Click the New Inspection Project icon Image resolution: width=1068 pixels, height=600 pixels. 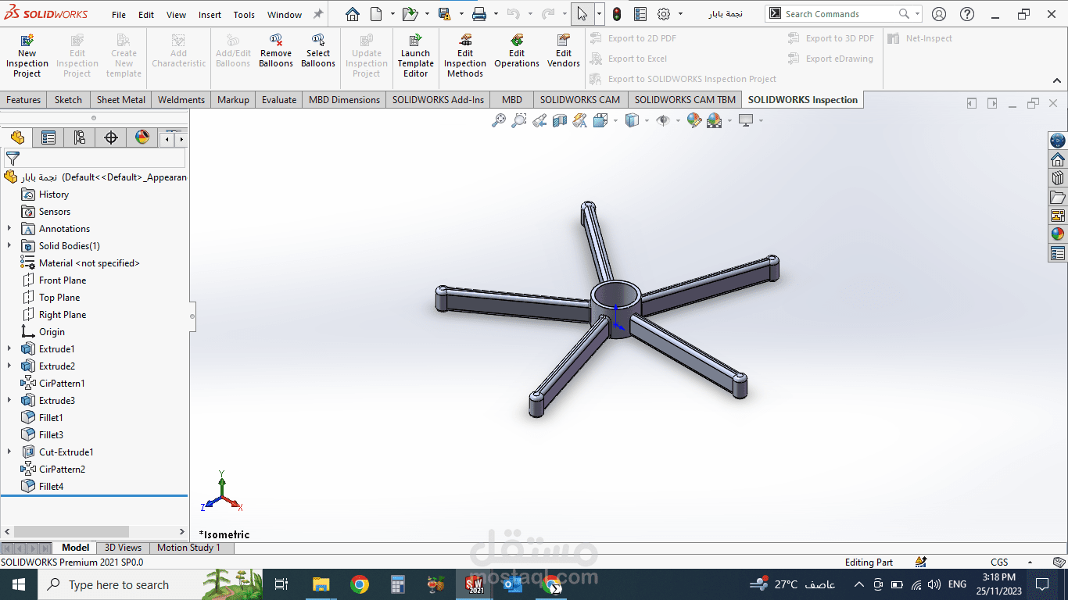point(27,40)
